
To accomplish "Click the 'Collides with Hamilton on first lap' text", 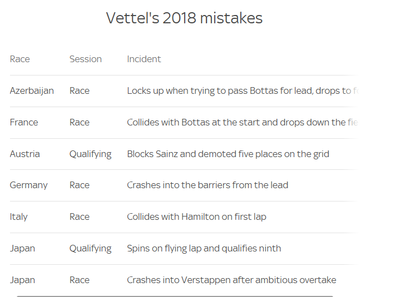I will (196, 217).
